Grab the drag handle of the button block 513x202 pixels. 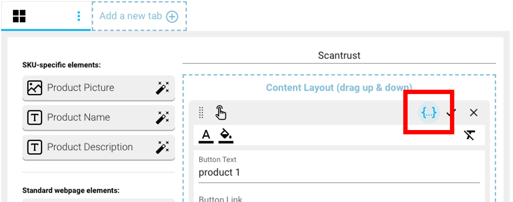201,113
